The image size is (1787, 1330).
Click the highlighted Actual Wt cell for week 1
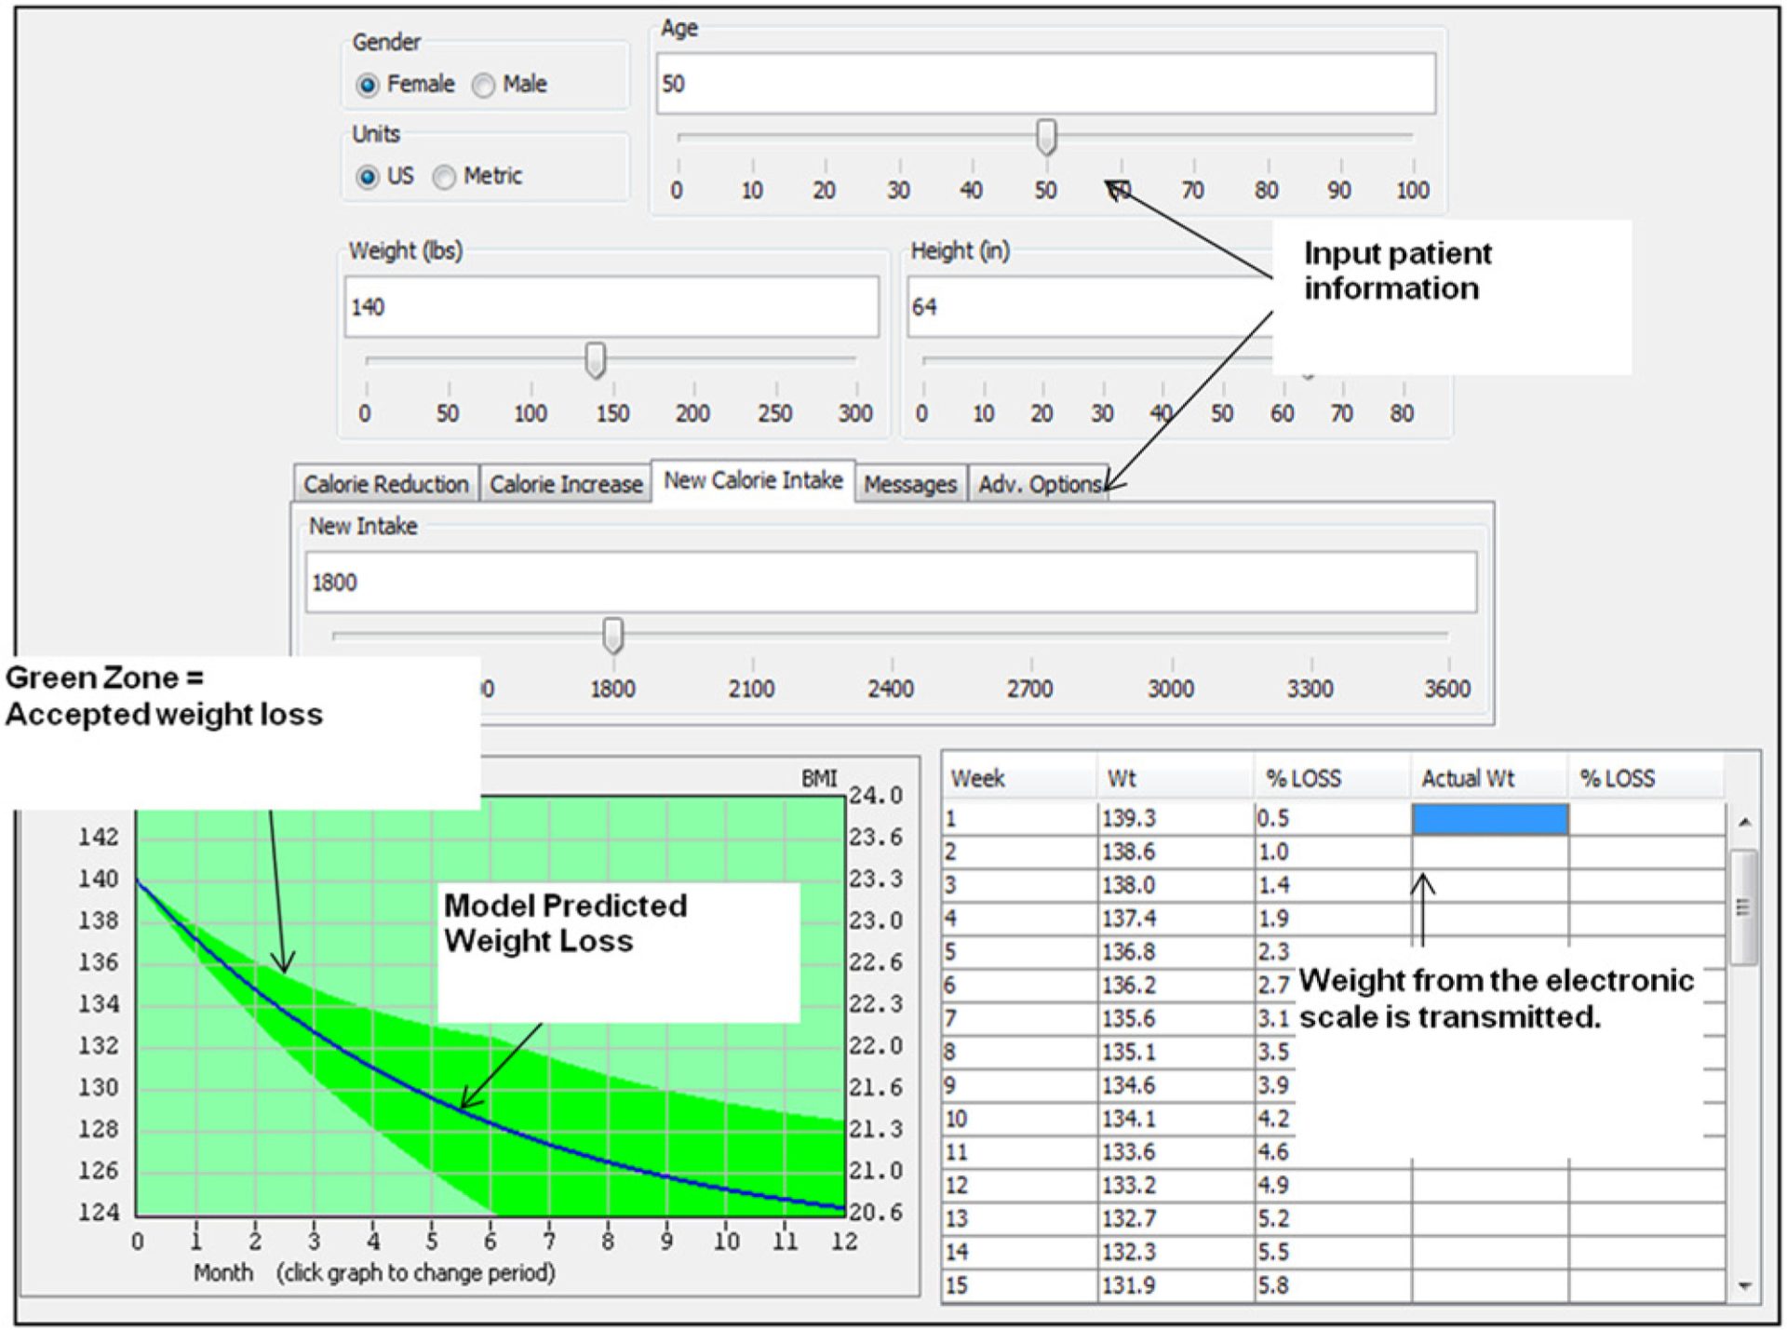[x=1489, y=819]
